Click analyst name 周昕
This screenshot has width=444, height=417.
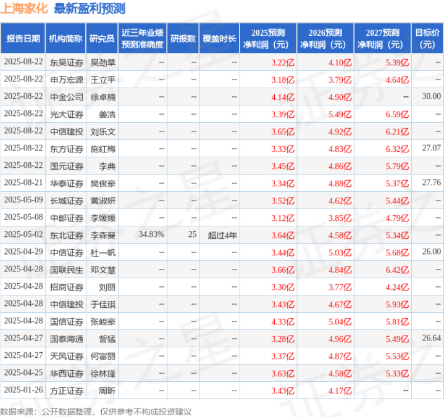click(107, 390)
